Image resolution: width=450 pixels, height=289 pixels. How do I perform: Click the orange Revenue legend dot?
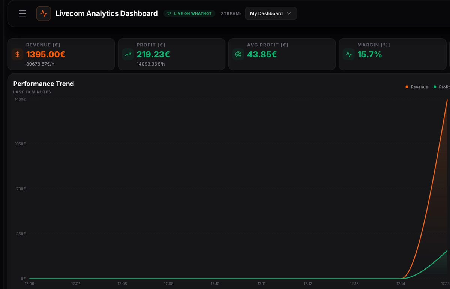click(x=407, y=87)
